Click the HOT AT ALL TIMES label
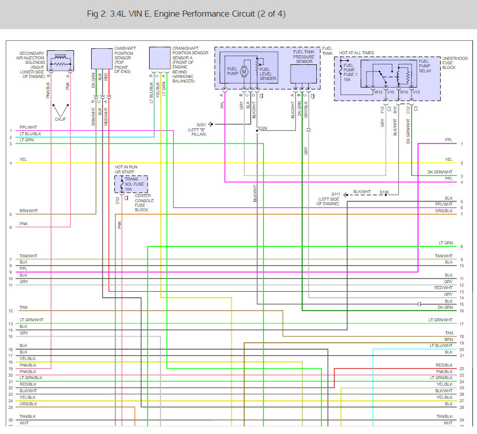The height and width of the screenshot is (434, 477). (x=356, y=53)
